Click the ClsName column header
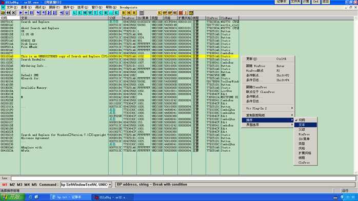This screenshot has height=201, width=358. [229, 18]
